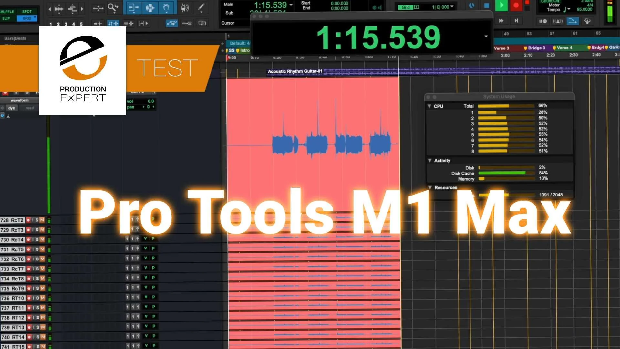Select track name 737 RT11

click(x=13, y=308)
